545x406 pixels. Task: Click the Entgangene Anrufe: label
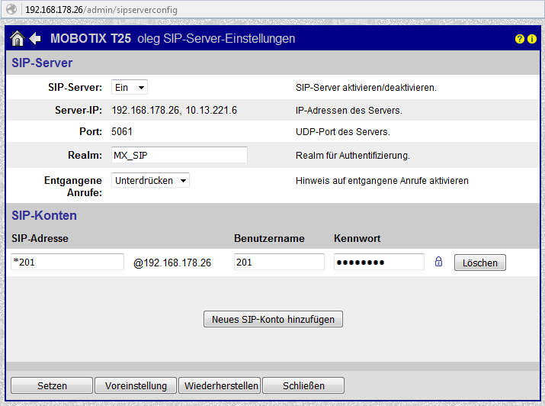73,186
